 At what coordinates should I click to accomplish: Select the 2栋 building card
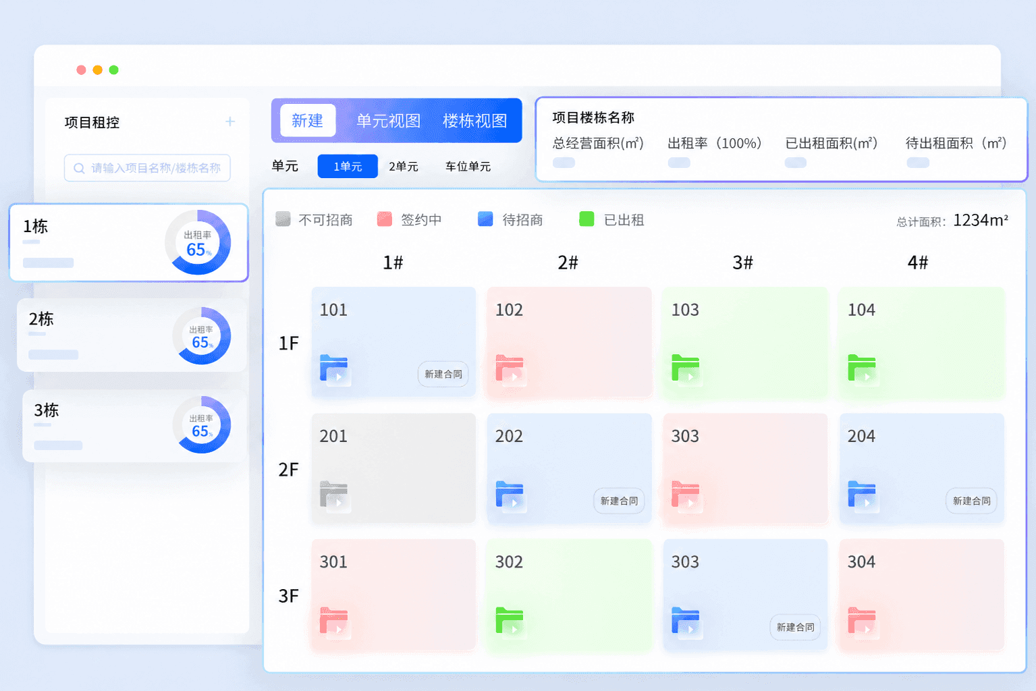tap(132, 335)
